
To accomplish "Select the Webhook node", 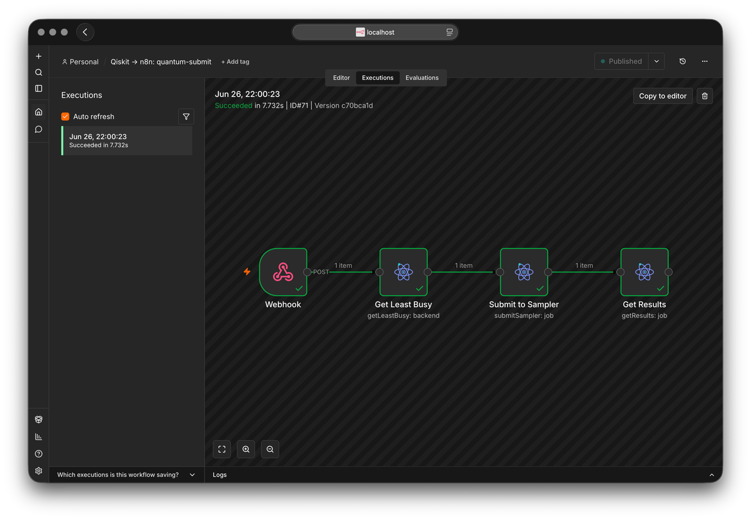I will click(283, 272).
